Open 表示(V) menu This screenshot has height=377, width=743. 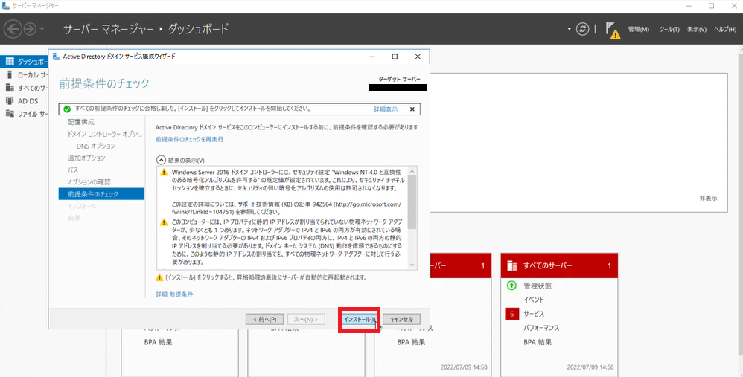coord(697,29)
